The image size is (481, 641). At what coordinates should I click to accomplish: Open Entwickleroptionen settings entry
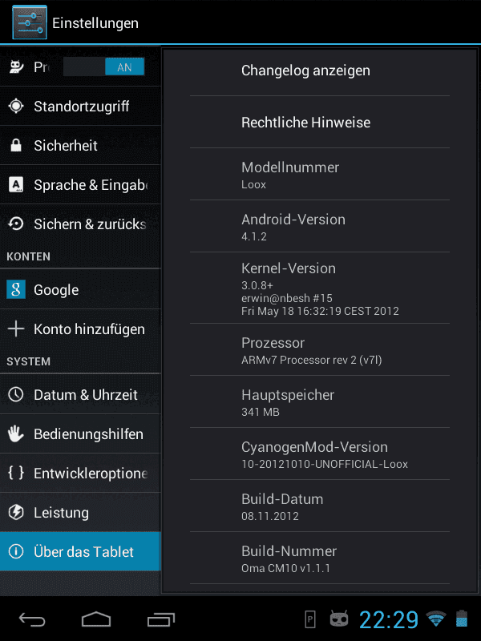click(81, 473)
